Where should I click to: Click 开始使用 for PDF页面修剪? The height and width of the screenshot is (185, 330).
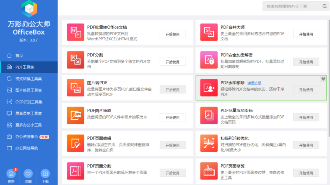pos(306,173)
